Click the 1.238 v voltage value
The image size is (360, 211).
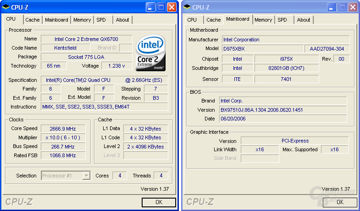pos(116,66)
